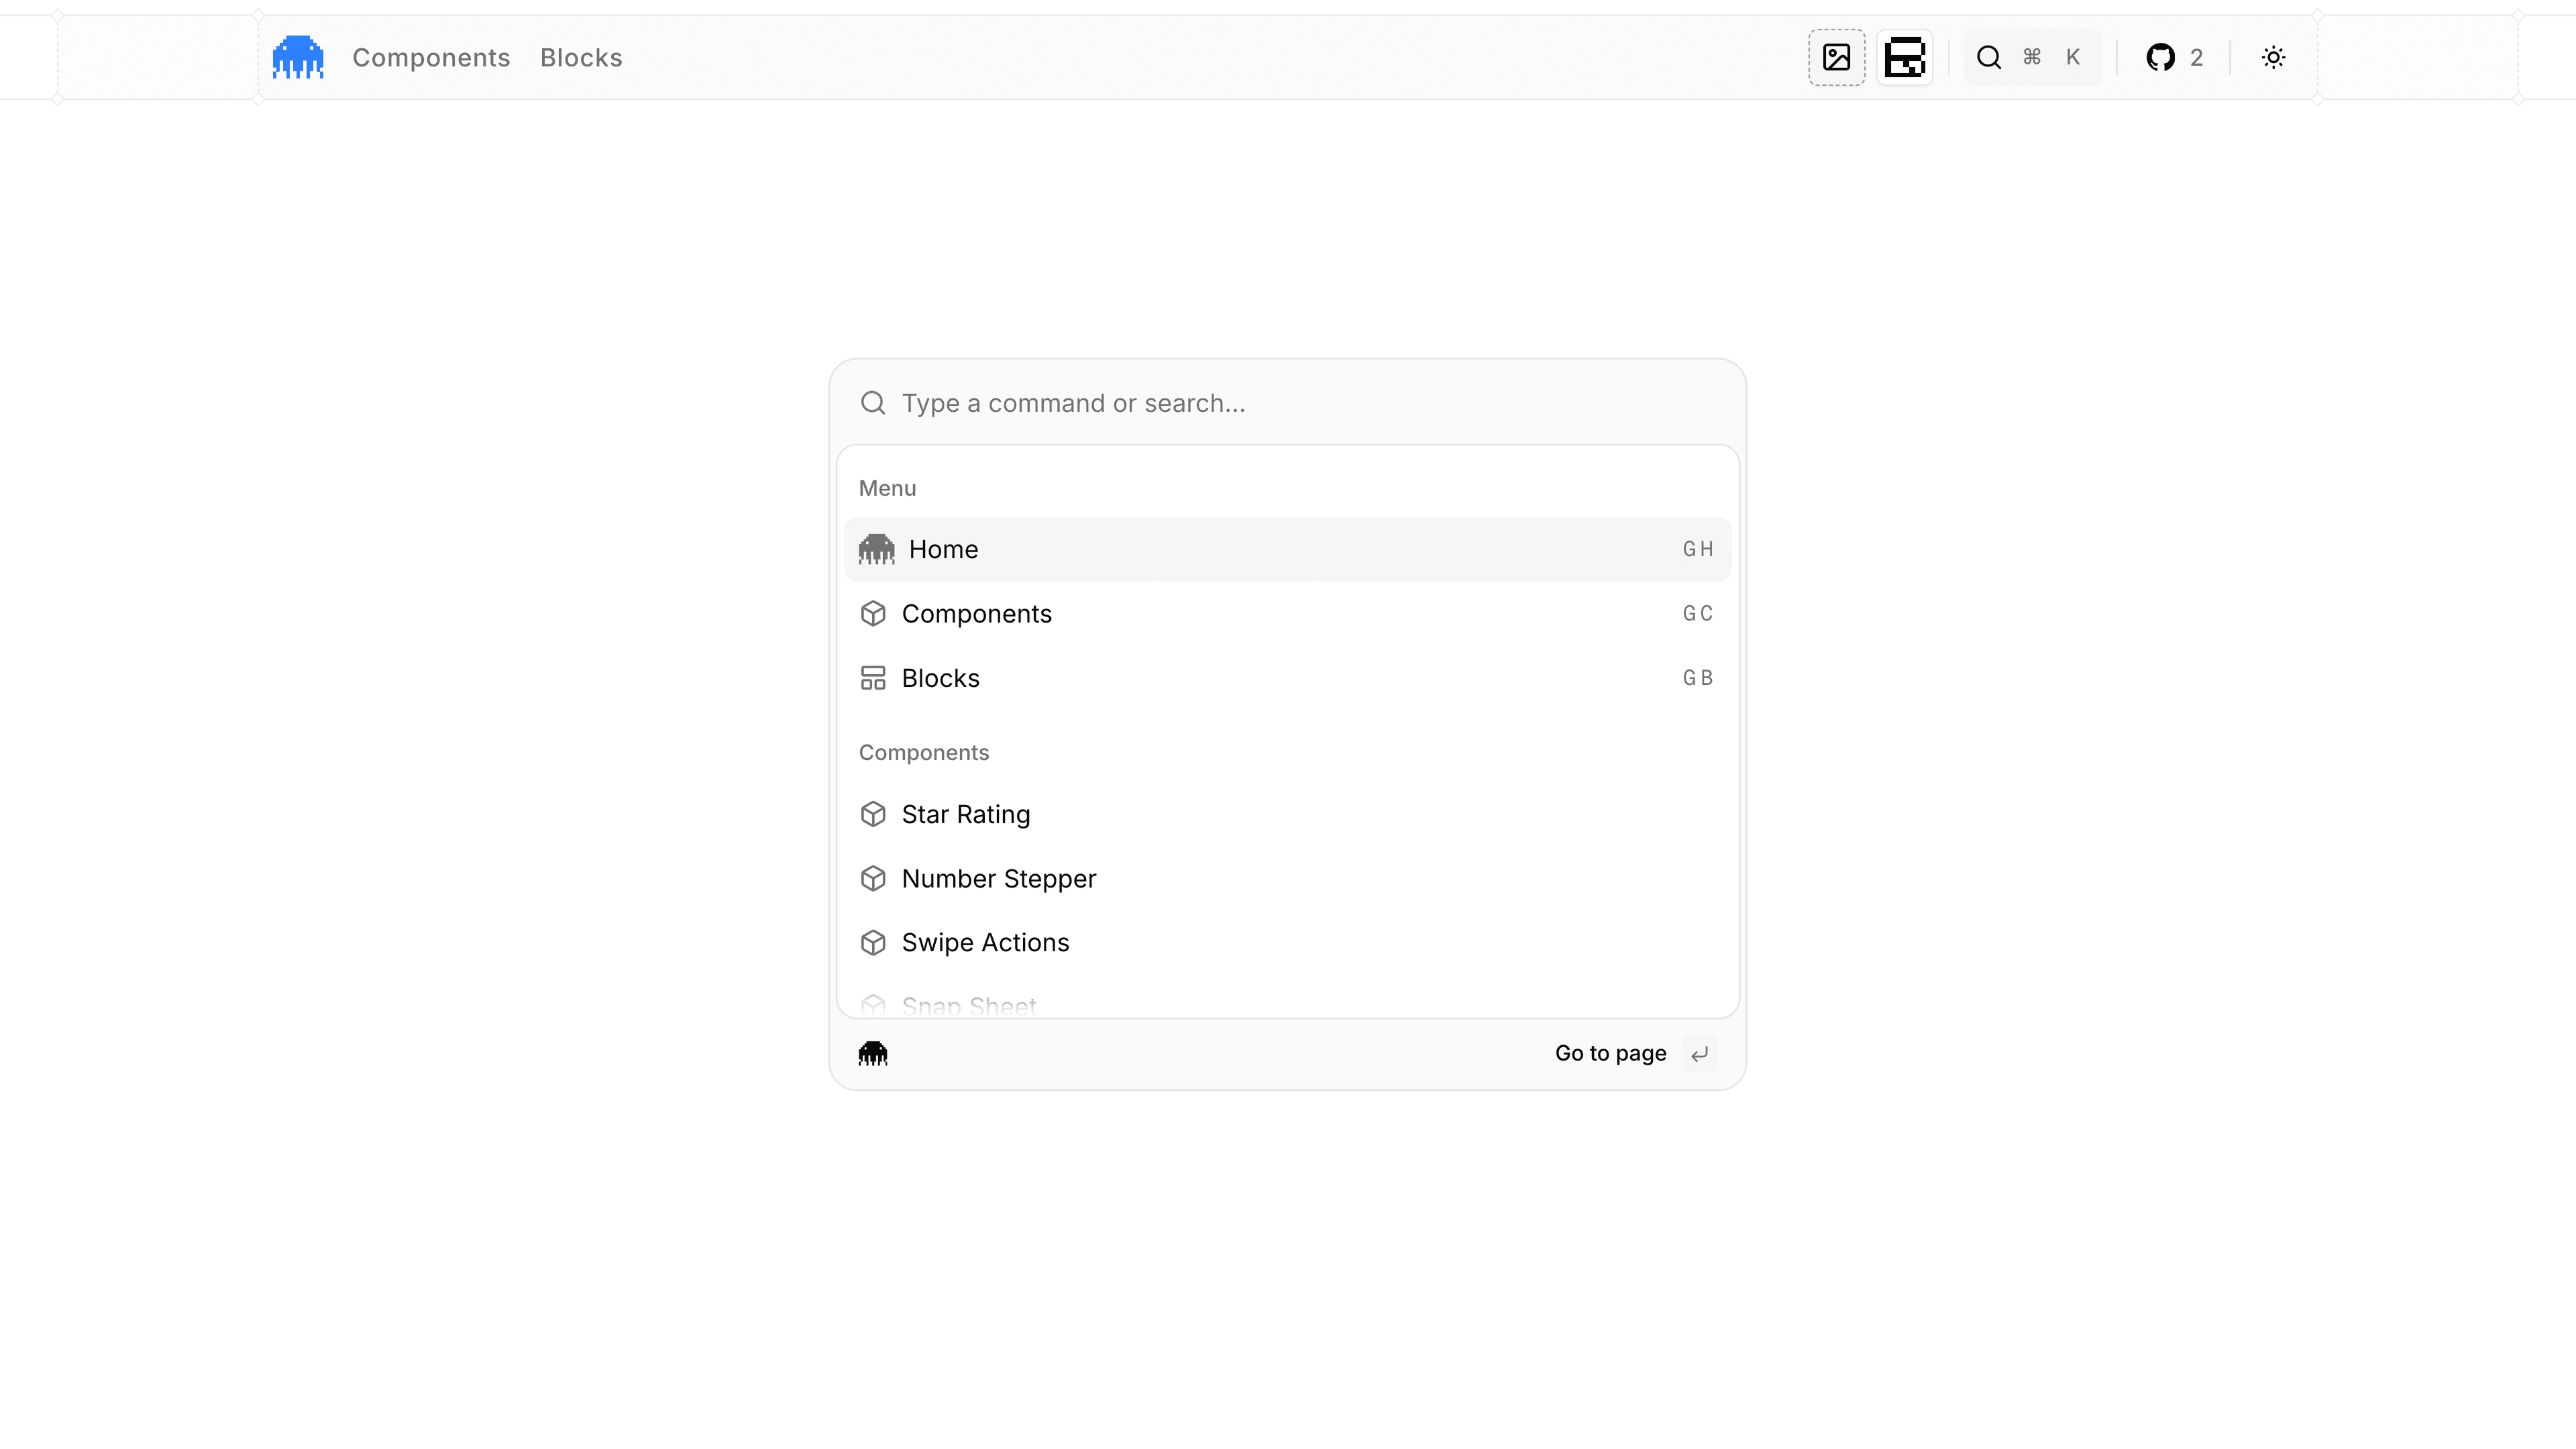Open the Components nav link
The height and width of the screenshot is (1449, 2576).
coord(431,58)
